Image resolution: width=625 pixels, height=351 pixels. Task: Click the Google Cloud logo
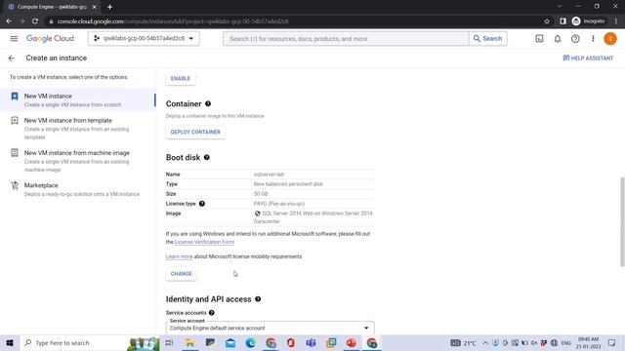(x=50, y=39)
